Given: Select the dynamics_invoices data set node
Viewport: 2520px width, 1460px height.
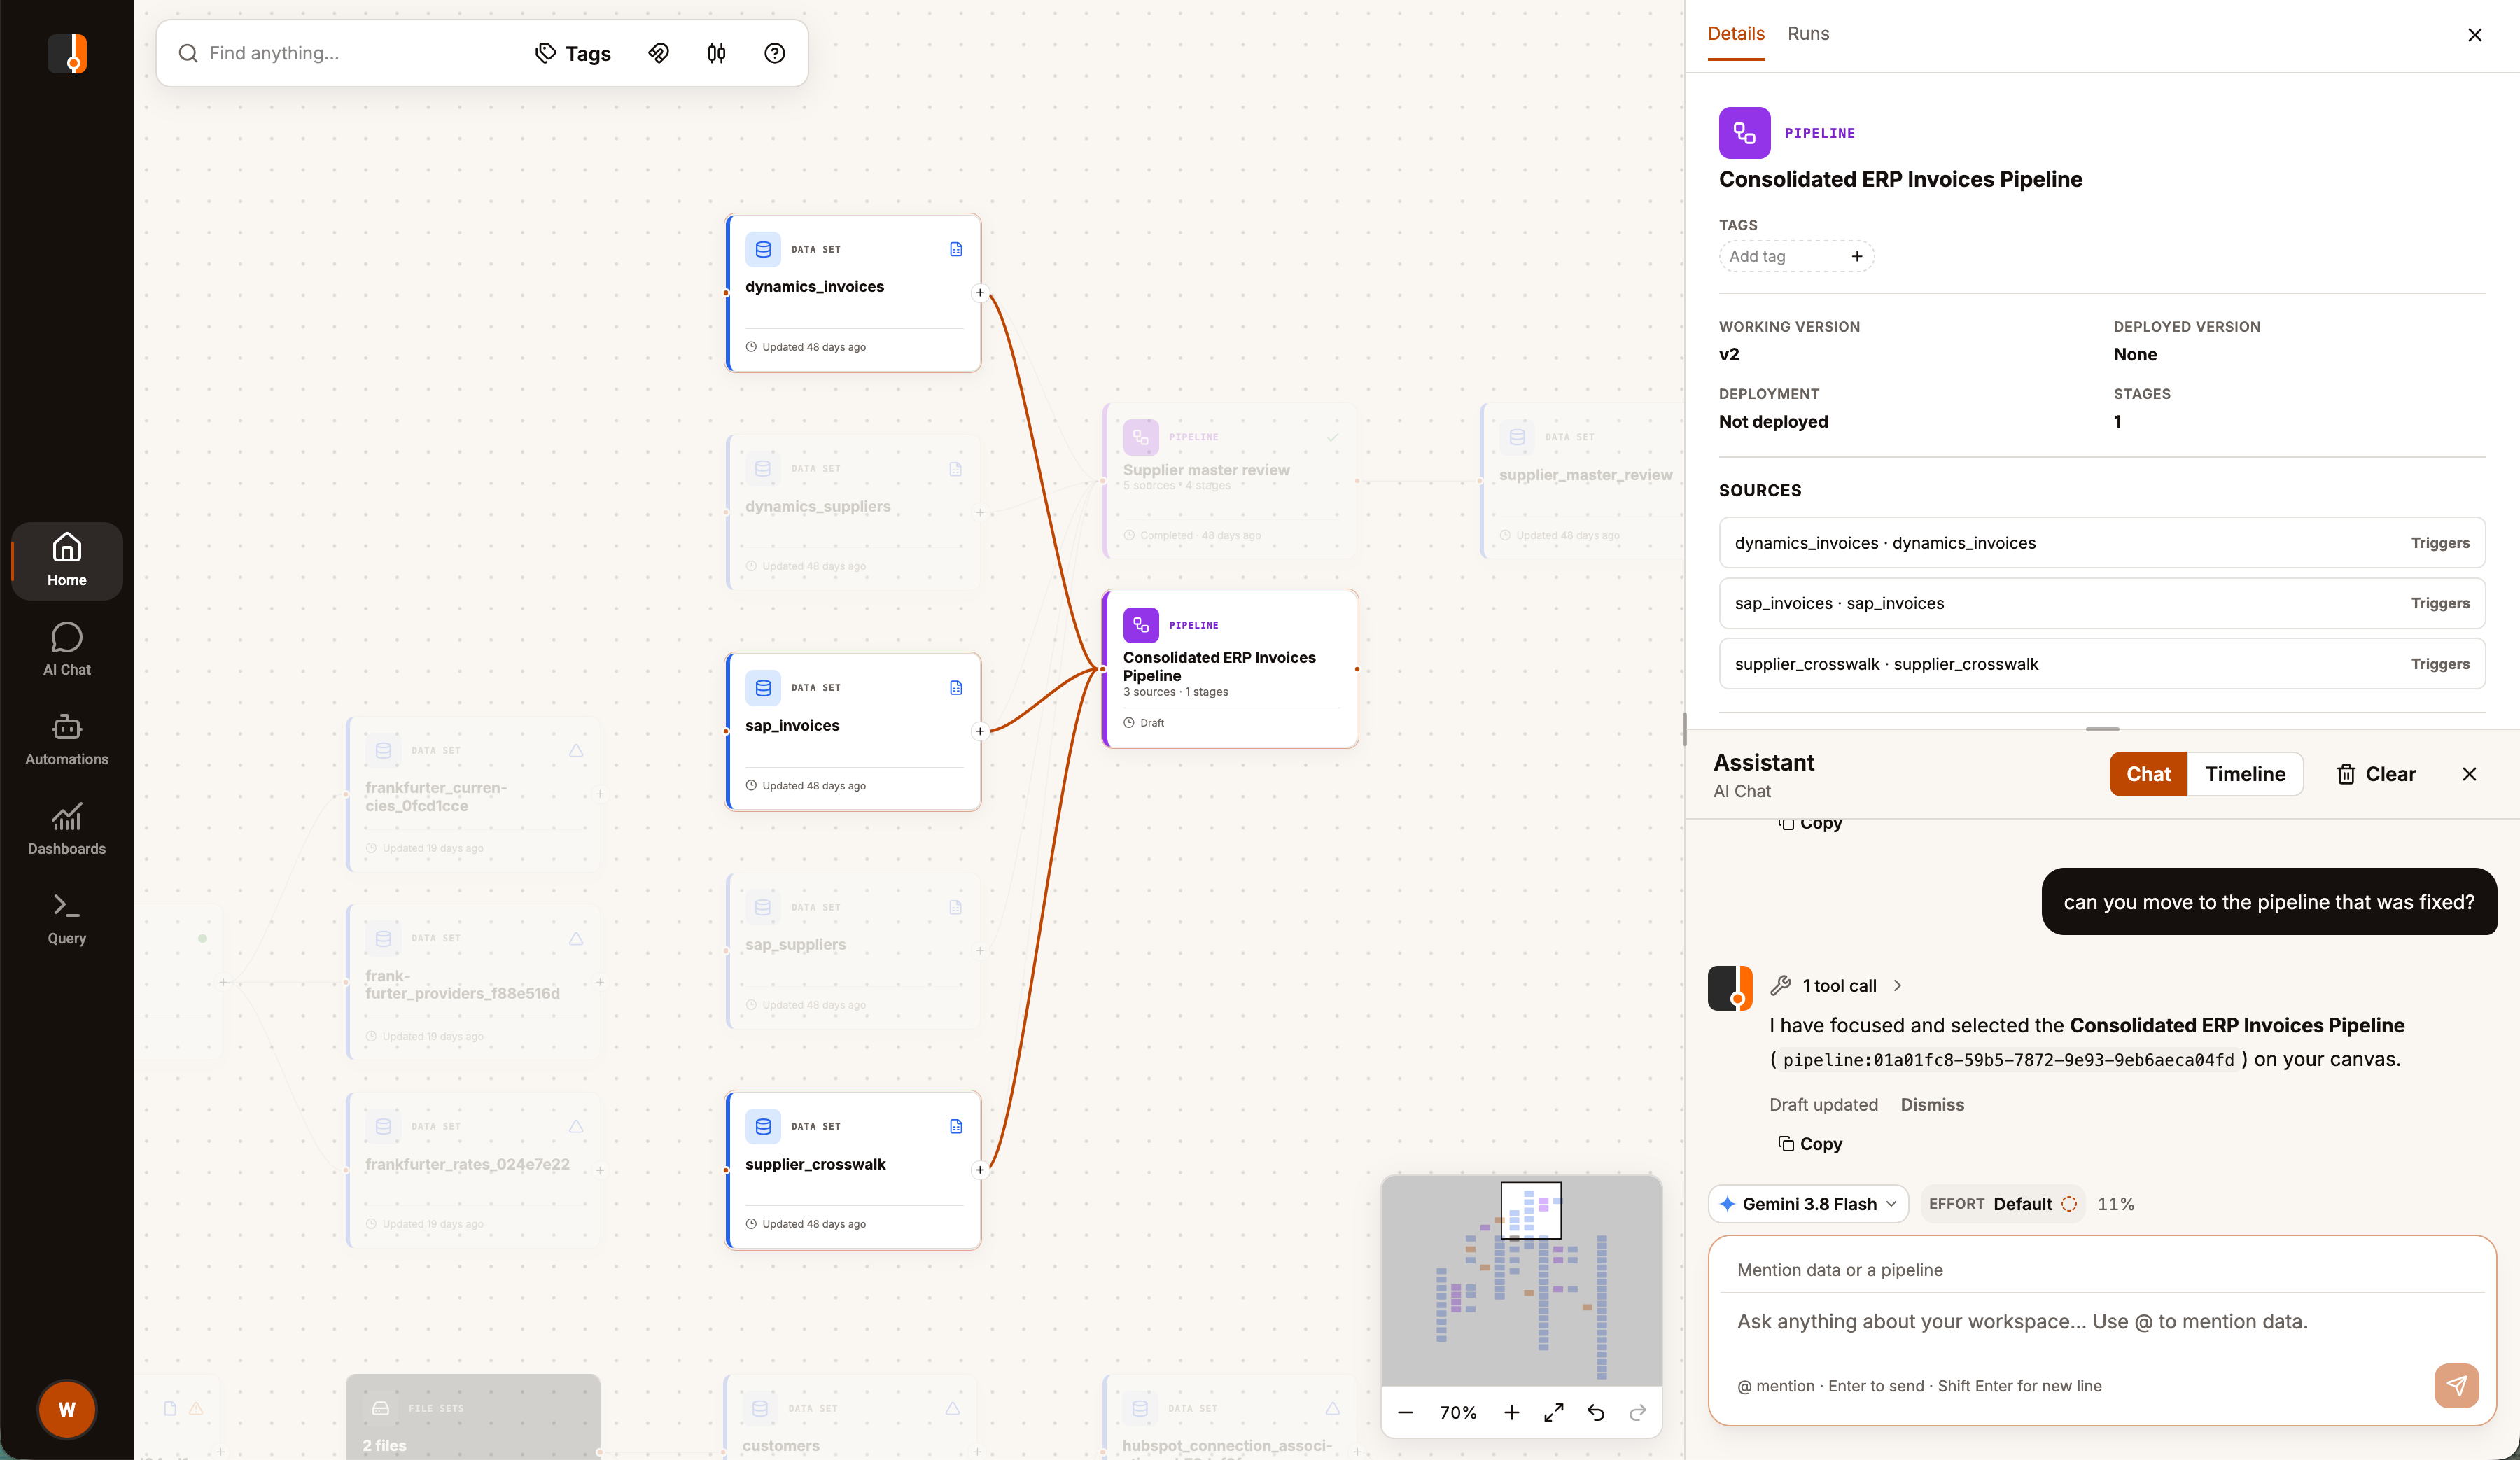Looking at the screenshot, I should click(853, 293).
